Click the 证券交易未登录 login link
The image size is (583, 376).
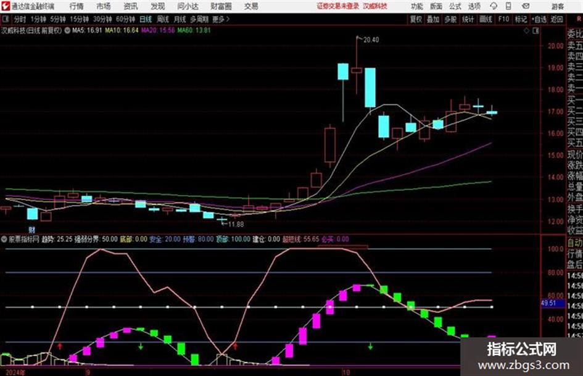coord(338,6)
